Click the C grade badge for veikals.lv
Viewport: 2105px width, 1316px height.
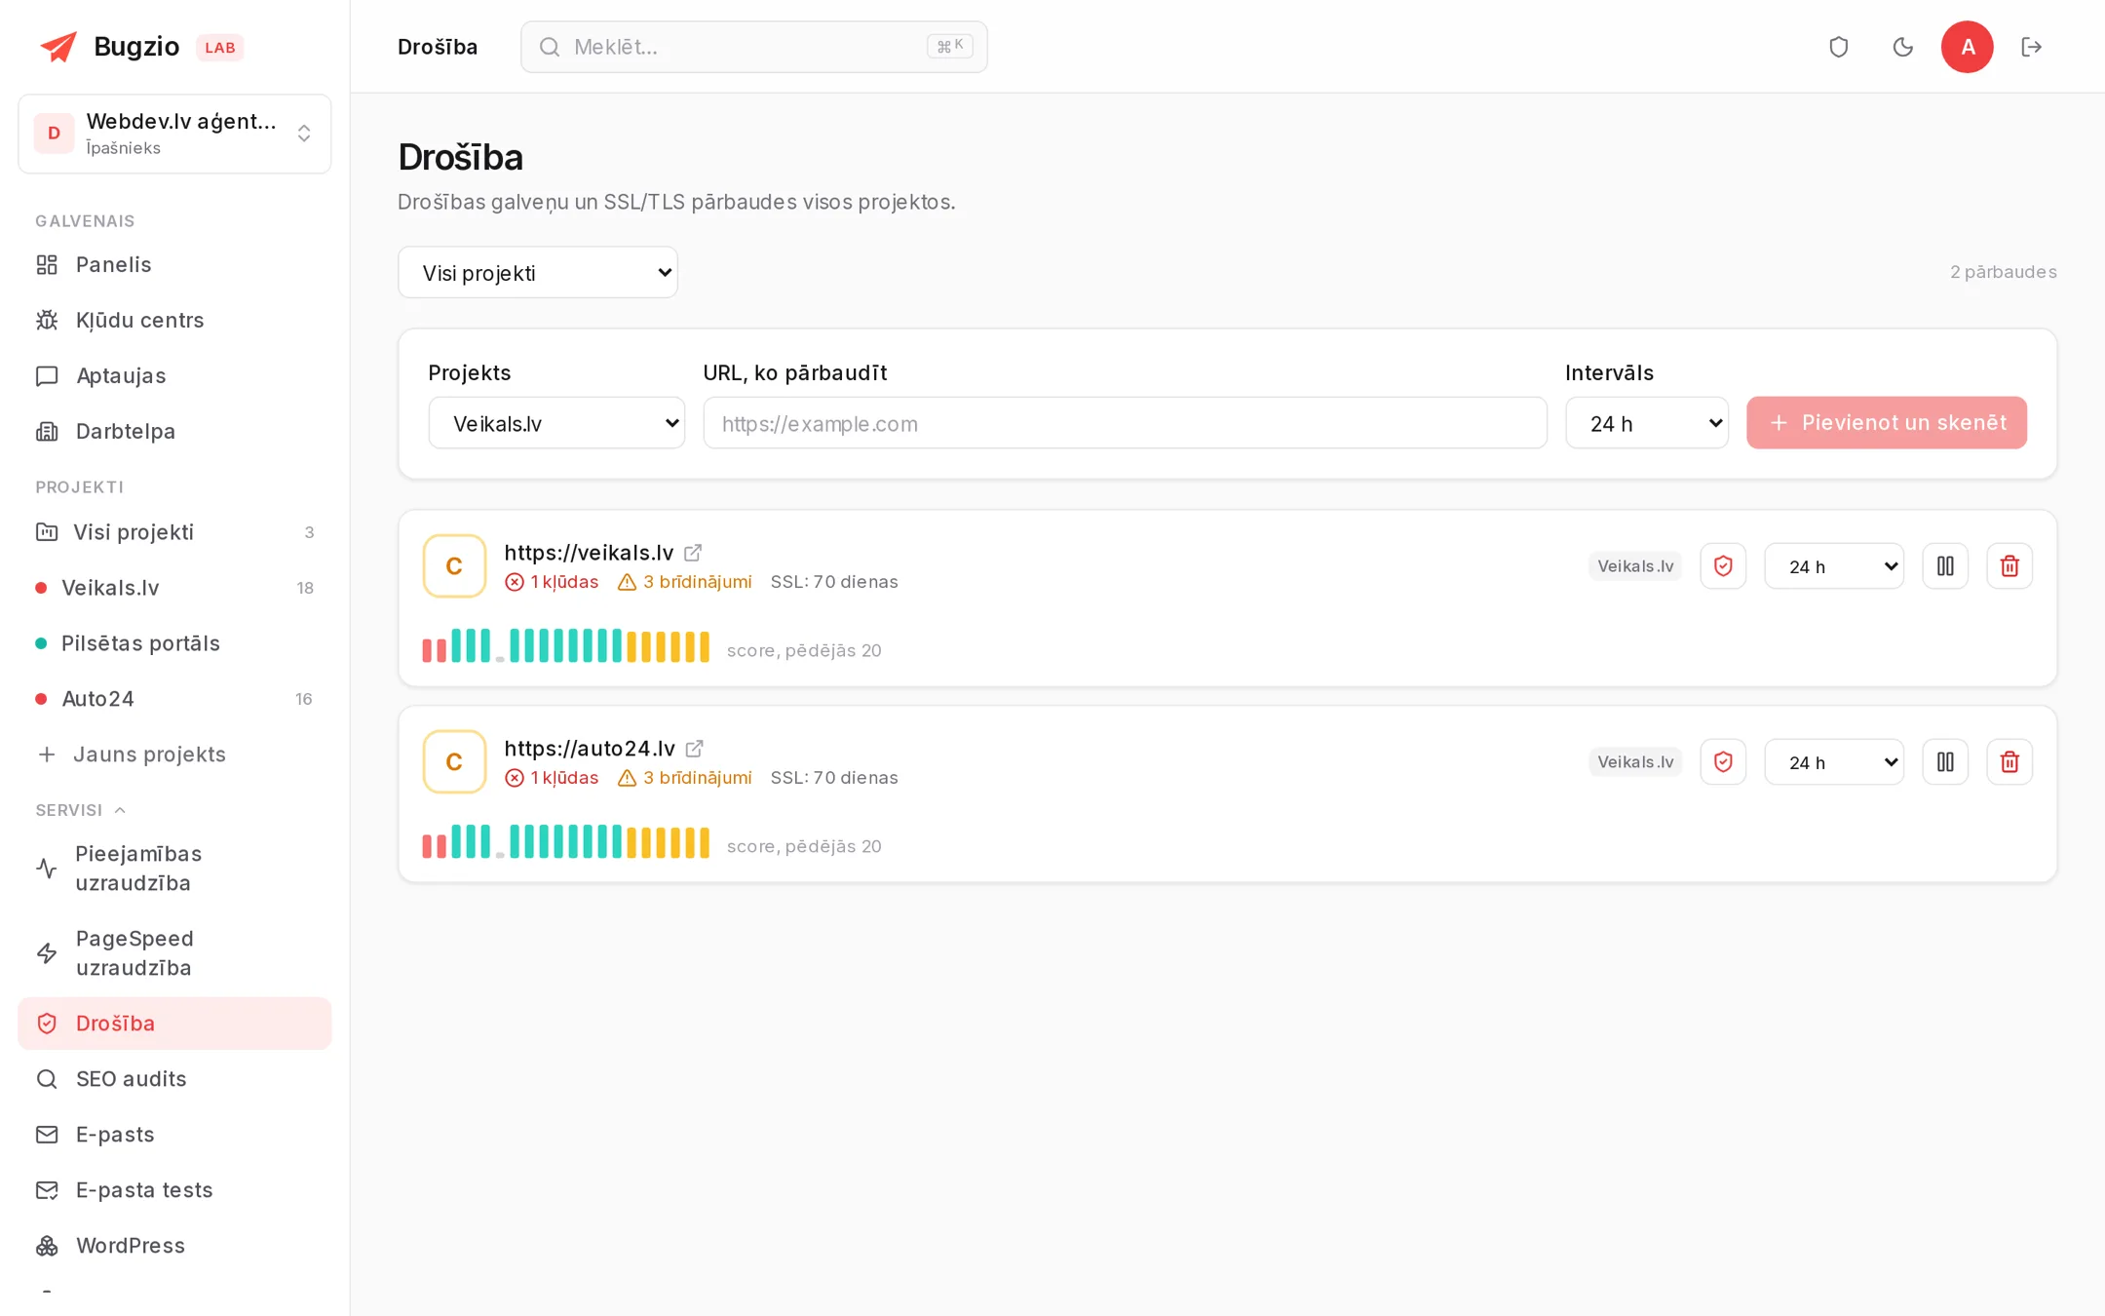pyautogui.click(x=454, y=566)
